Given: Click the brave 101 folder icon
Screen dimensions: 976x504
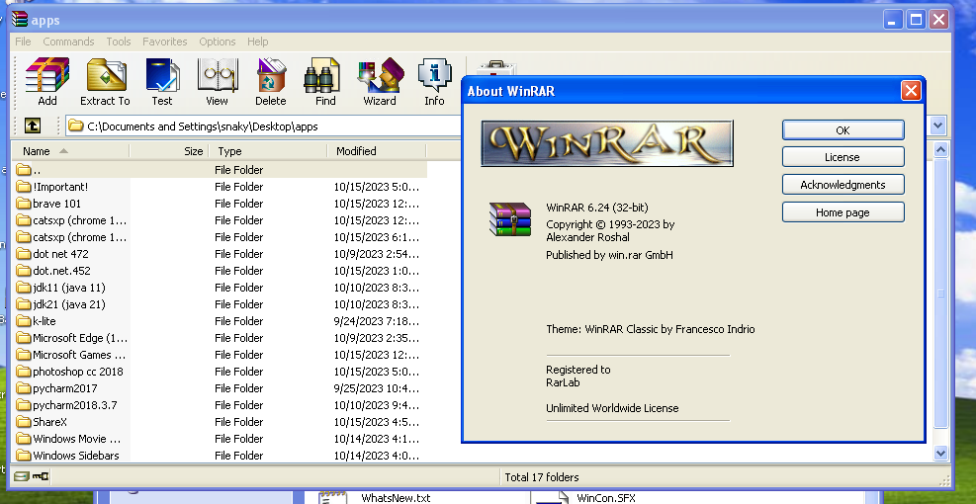Looking at the screenshot, I should pyautogui.click(x=24, y=204).
